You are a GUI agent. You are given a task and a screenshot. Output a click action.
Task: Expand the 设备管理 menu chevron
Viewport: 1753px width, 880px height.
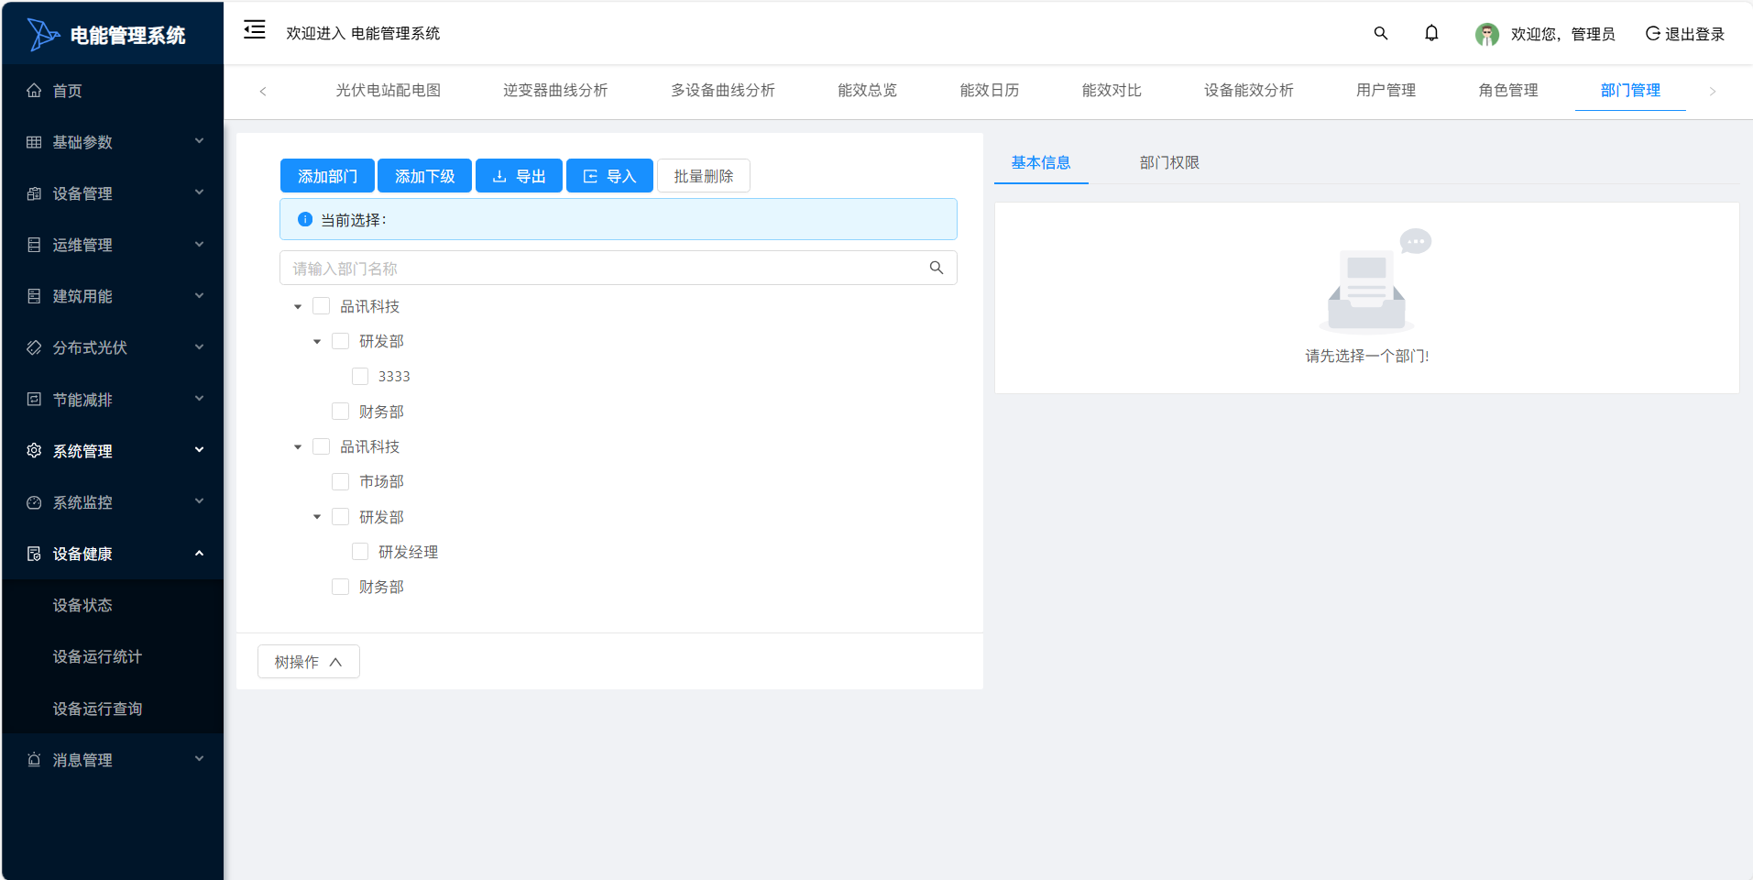pyautogui.click(x=199, y=192)
